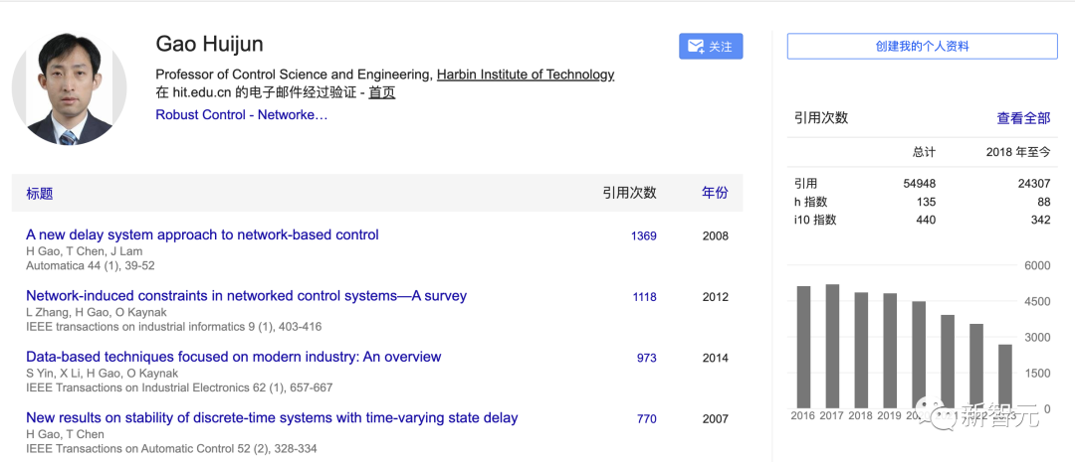Click the year 2014 in third paper row
This screenshot has width=1075, height=462.
(715, 358)
